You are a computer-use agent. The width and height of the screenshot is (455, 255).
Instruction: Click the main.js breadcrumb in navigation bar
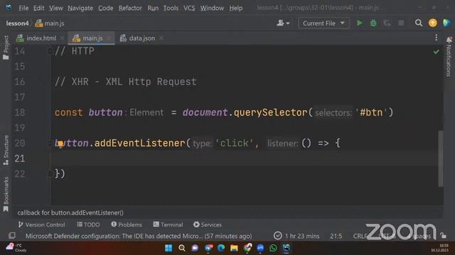(50, 23)
